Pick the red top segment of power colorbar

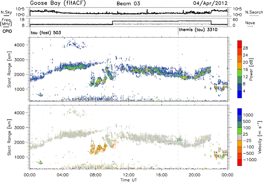[240, 44]
